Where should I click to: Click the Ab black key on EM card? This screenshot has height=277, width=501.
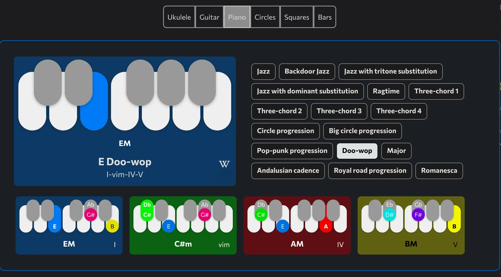tap(91, 205)
